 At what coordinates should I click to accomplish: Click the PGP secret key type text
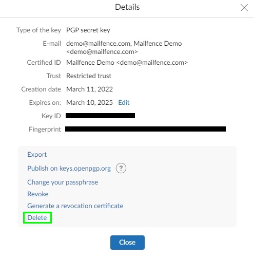88,30
